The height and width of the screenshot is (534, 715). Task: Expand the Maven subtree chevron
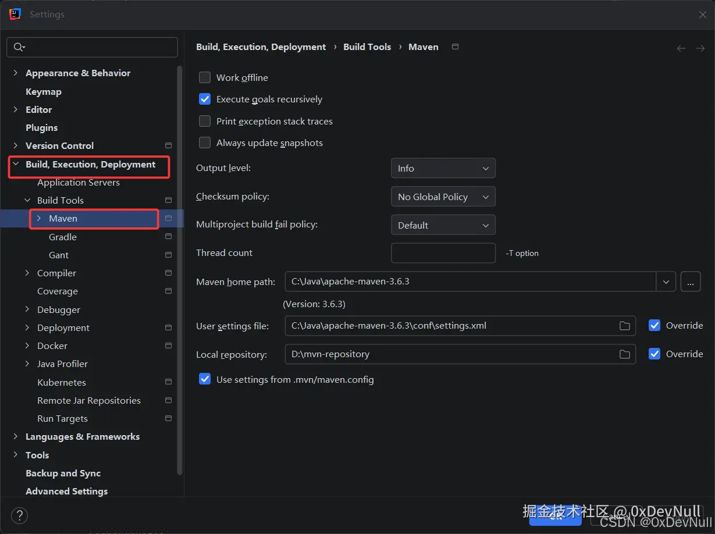(x=39, y=218)
